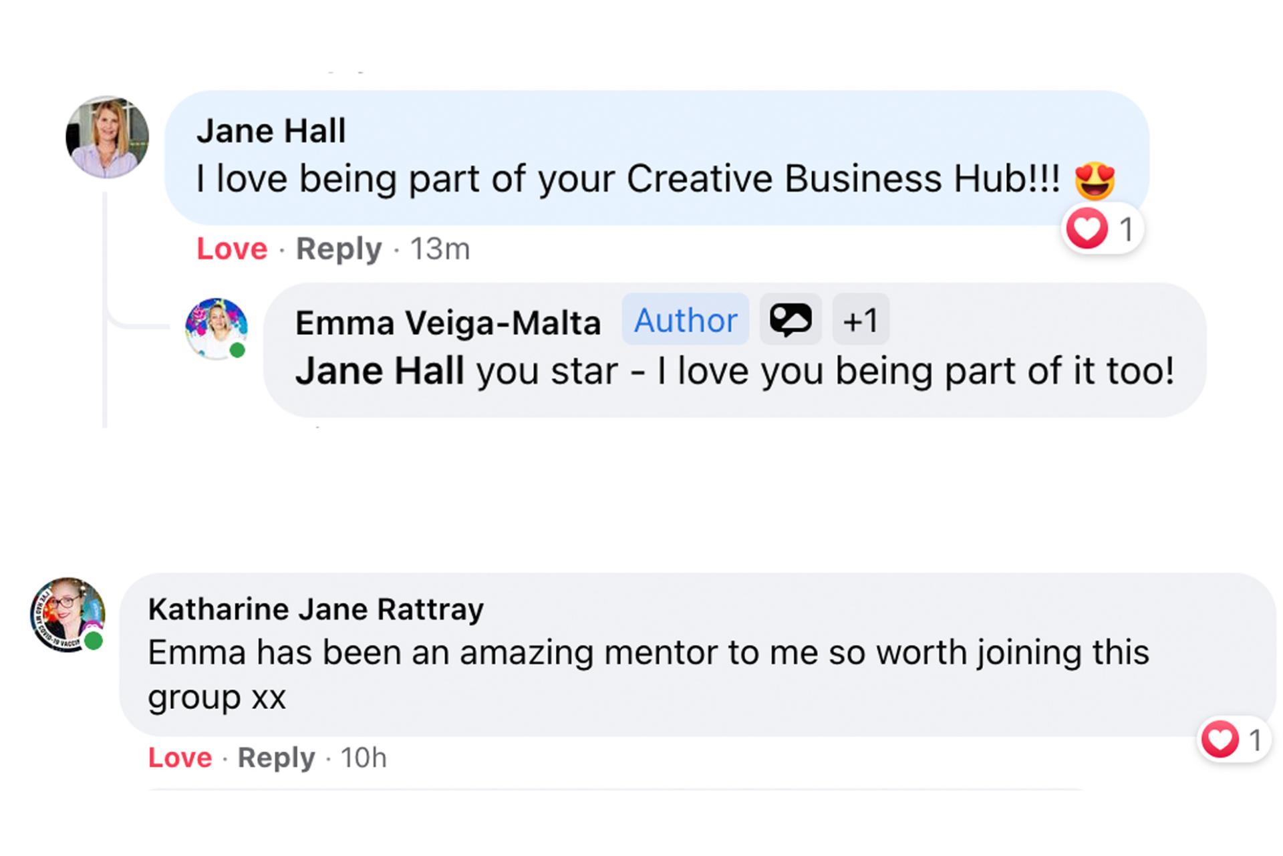
Task: Toggle Love on Katharine's comment
Action: click(x=180, y=758)
